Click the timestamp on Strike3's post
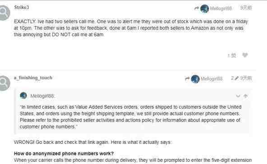The image size is (267, 164). click(246, 8)
